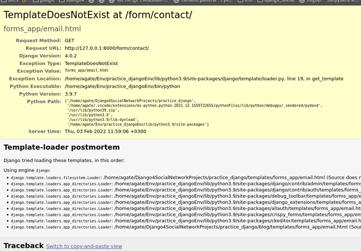Click the Exception Value "forms_app/email.html" monospace text

tap(87, 70)
